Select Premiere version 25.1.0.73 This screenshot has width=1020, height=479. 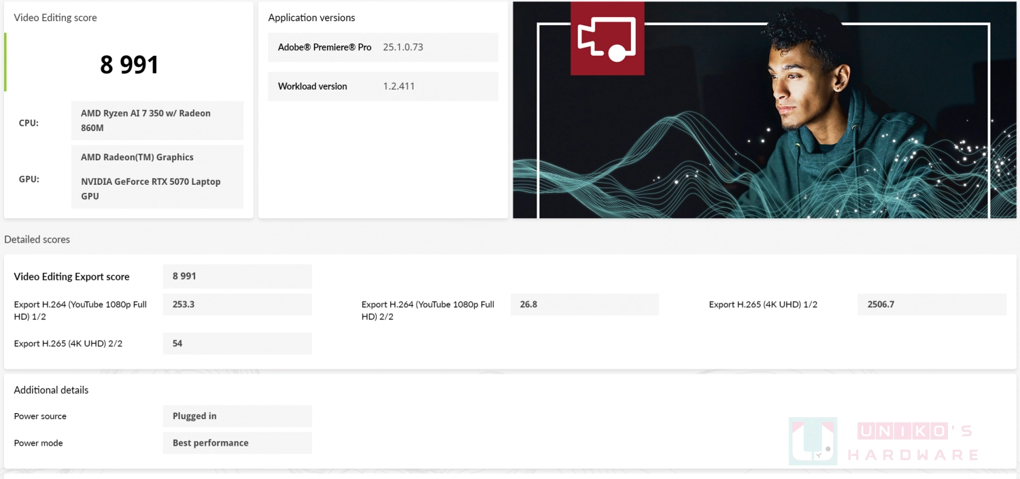(x=403, y=47)
